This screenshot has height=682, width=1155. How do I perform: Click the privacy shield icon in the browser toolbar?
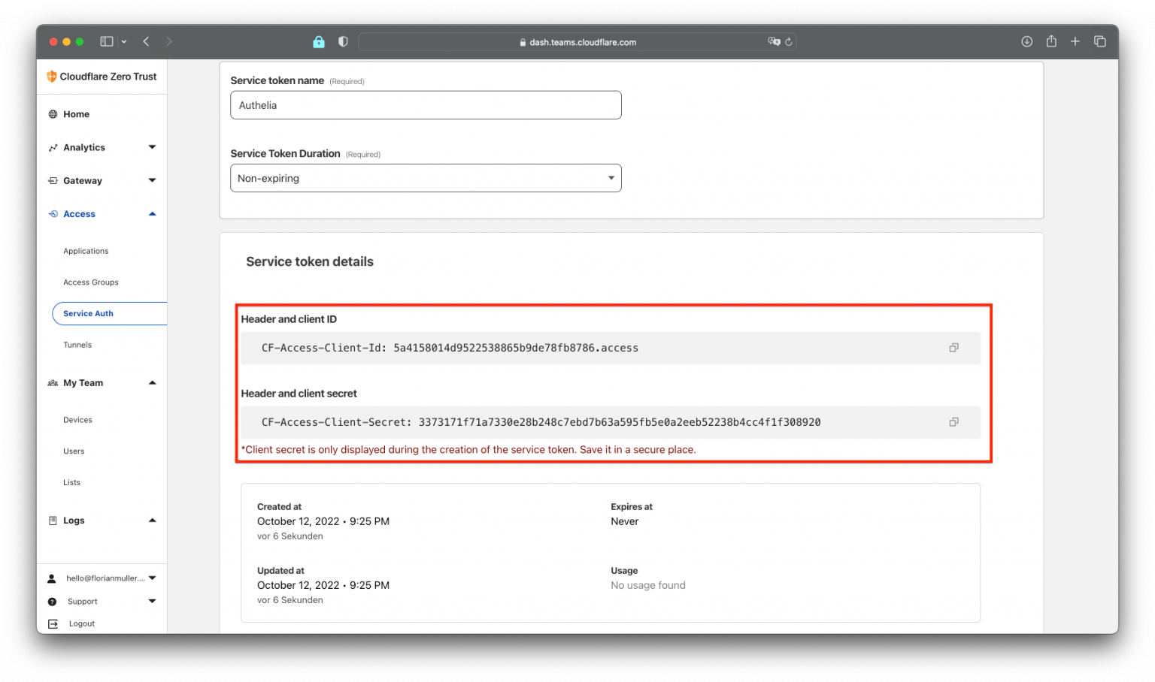tap(343, 41)
